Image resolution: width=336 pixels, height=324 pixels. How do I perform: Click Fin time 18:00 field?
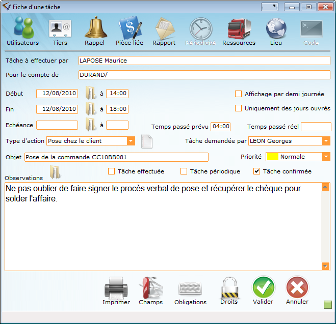pyautogui.click(x=117, y=109)
